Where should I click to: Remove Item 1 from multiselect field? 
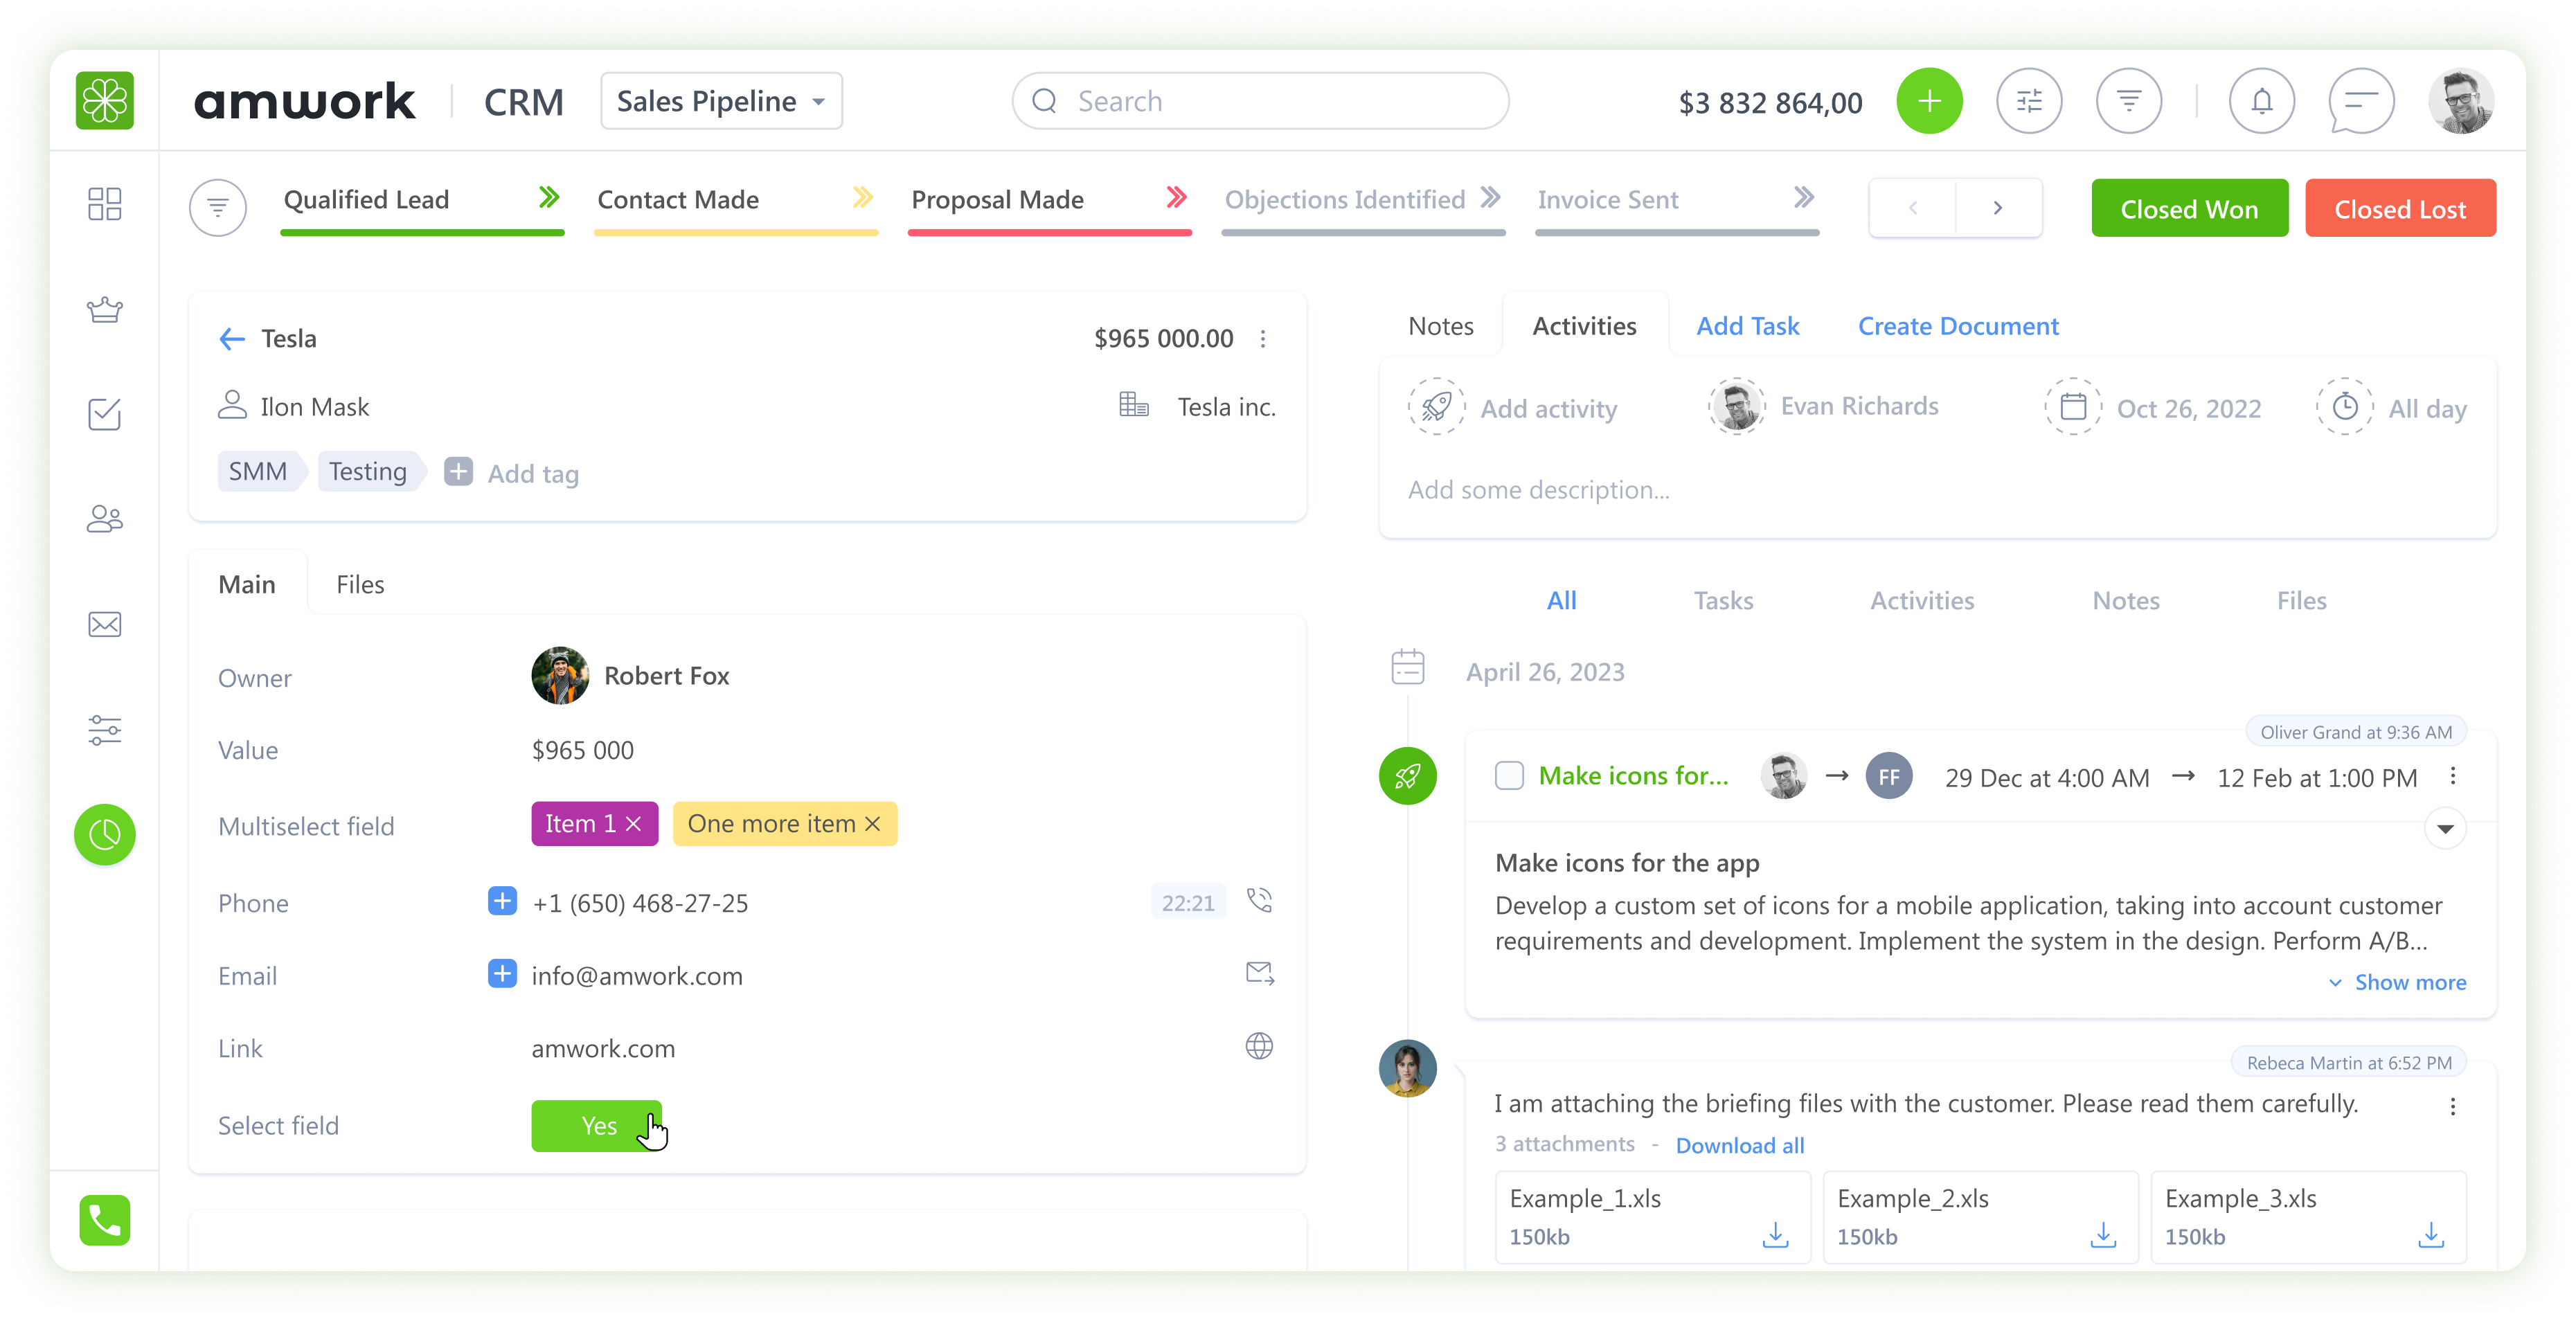click(633, 824)
